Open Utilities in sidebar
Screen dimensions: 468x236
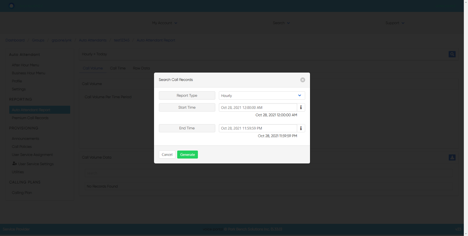tap(18, 172)
